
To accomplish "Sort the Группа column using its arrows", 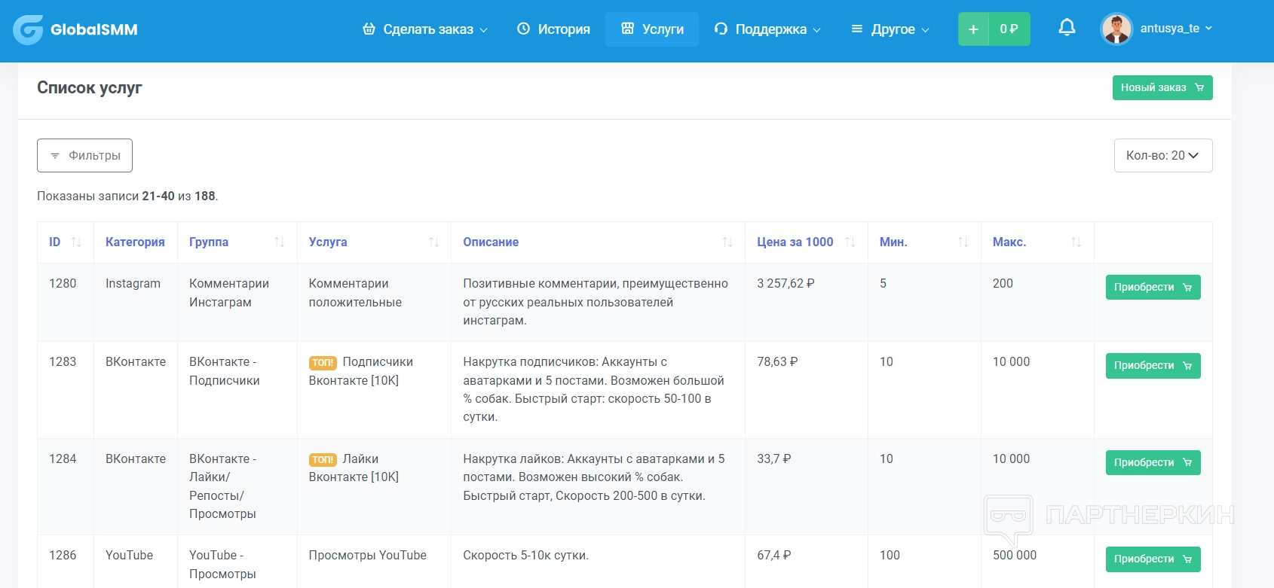I will (279, 242).
